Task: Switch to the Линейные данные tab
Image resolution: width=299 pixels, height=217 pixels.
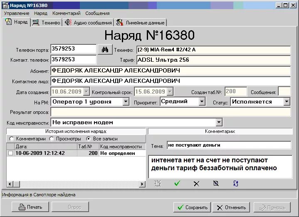Action: [141, 23]
